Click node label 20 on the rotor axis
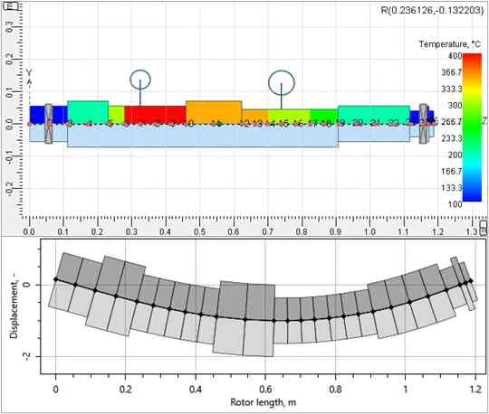Screen dimensions: 489x414 pos(358,124)
